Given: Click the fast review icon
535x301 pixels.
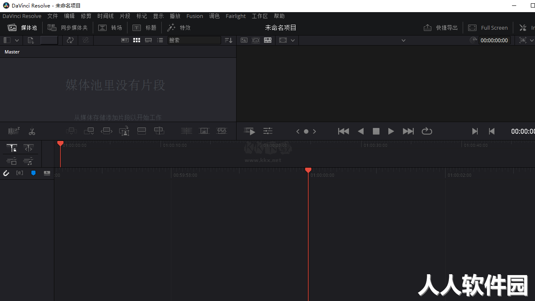Looking at the screenshot, I should 250,131.
